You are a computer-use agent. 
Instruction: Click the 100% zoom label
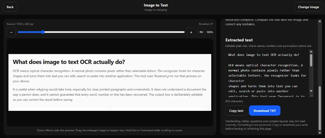[210, 32]
